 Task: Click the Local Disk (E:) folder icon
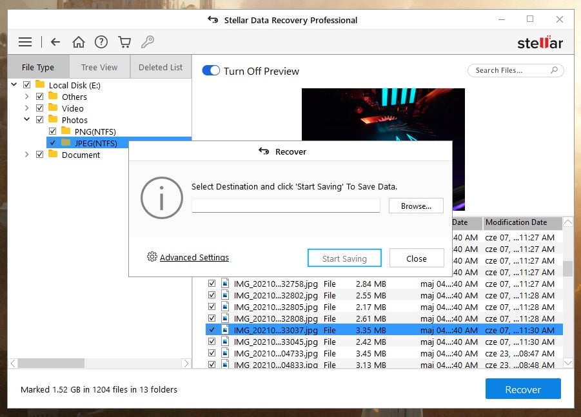point(40,84)
